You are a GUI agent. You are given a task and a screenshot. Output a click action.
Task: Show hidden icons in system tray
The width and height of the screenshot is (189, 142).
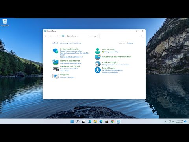pos(166,121)
